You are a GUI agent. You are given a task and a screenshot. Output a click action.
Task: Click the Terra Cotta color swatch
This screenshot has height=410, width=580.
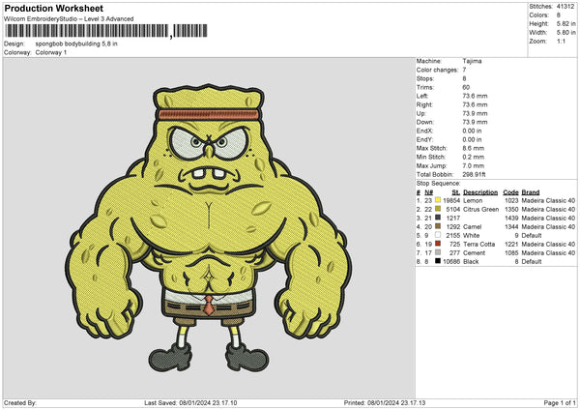[438, 244]
